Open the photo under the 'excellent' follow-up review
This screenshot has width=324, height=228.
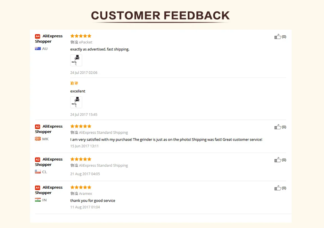pos(76,102)
